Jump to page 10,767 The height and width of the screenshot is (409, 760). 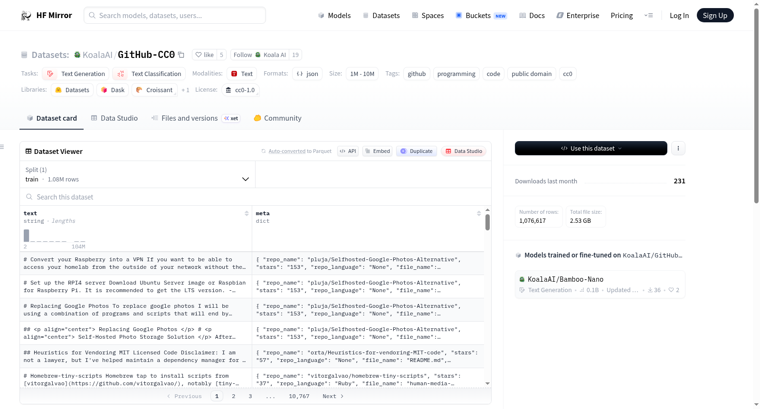pos(299,396)
